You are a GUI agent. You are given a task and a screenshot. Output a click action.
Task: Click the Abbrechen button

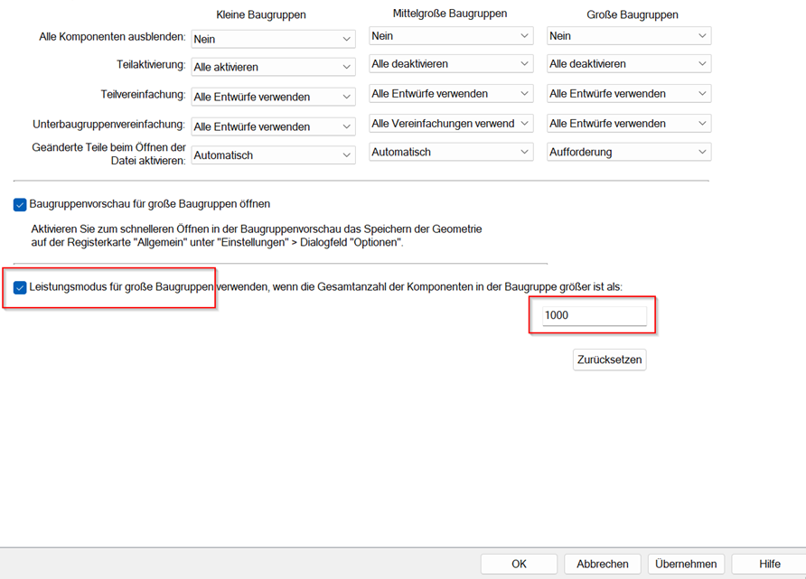[x=603, y=565]
